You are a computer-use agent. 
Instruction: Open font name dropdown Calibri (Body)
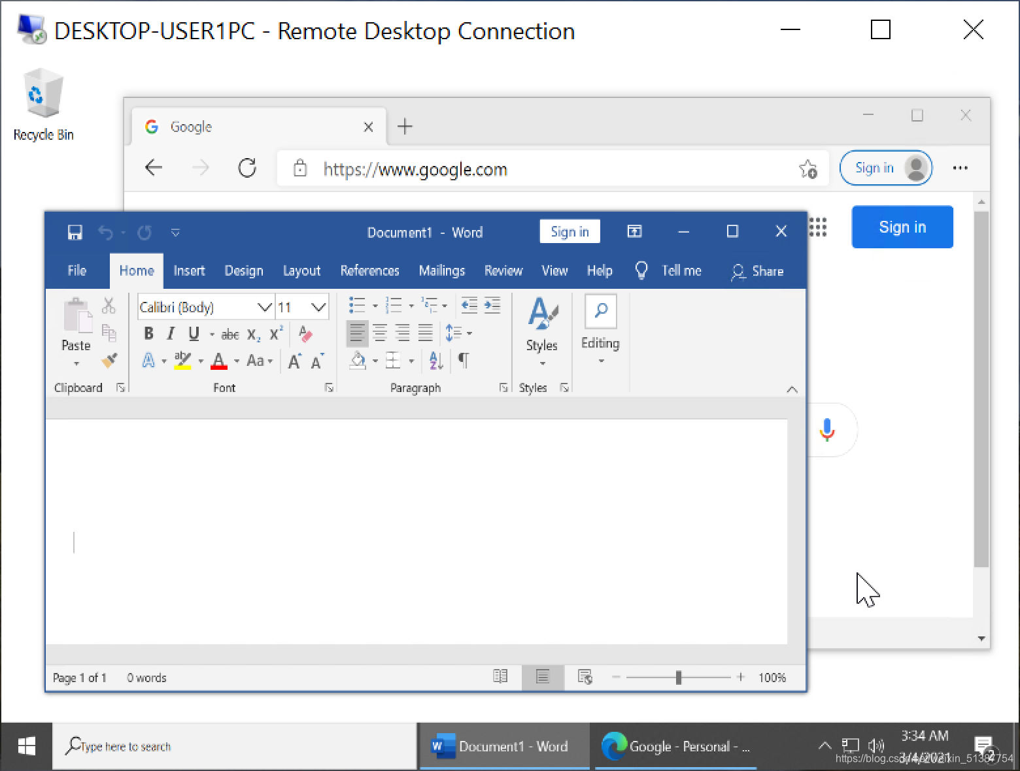(x=264, y=307)
